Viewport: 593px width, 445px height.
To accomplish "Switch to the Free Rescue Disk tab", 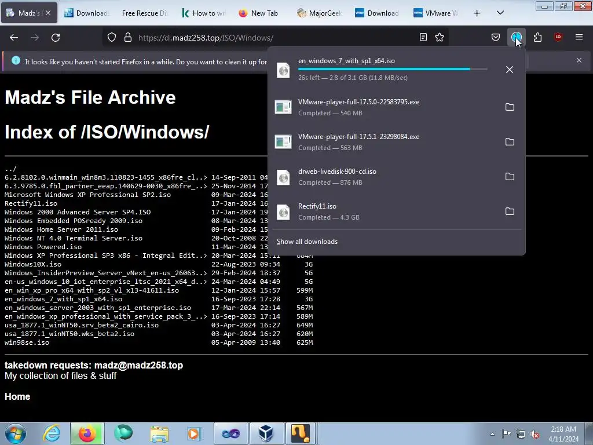I will click(x=144, y=13).
